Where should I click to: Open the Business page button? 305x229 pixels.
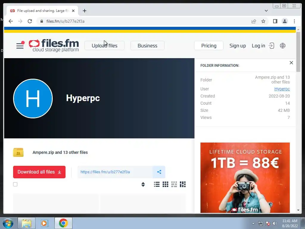point(147,46)
